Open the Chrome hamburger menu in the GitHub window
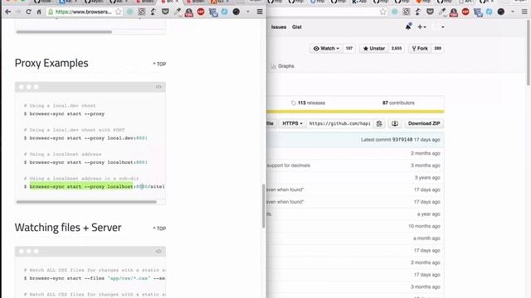This screenshot has height=298, width=531. point(524,12)
